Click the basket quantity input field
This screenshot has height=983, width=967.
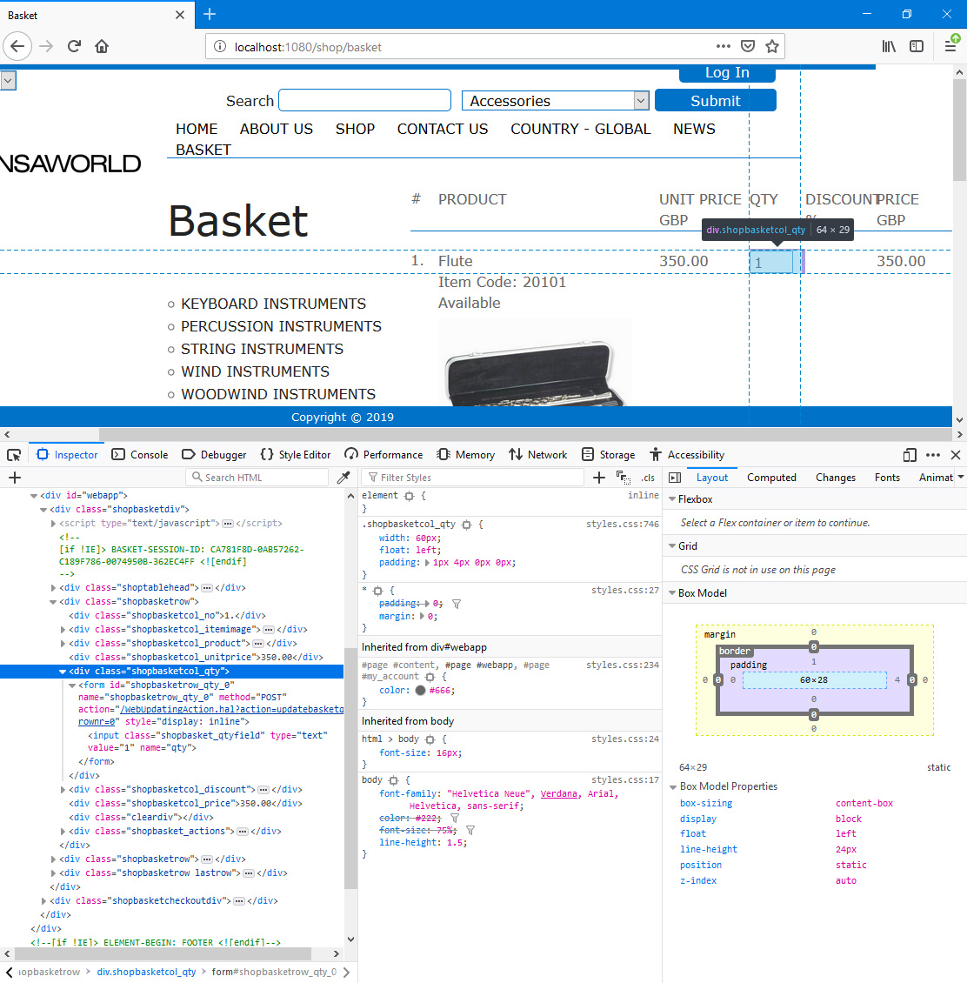pos(770,262)
